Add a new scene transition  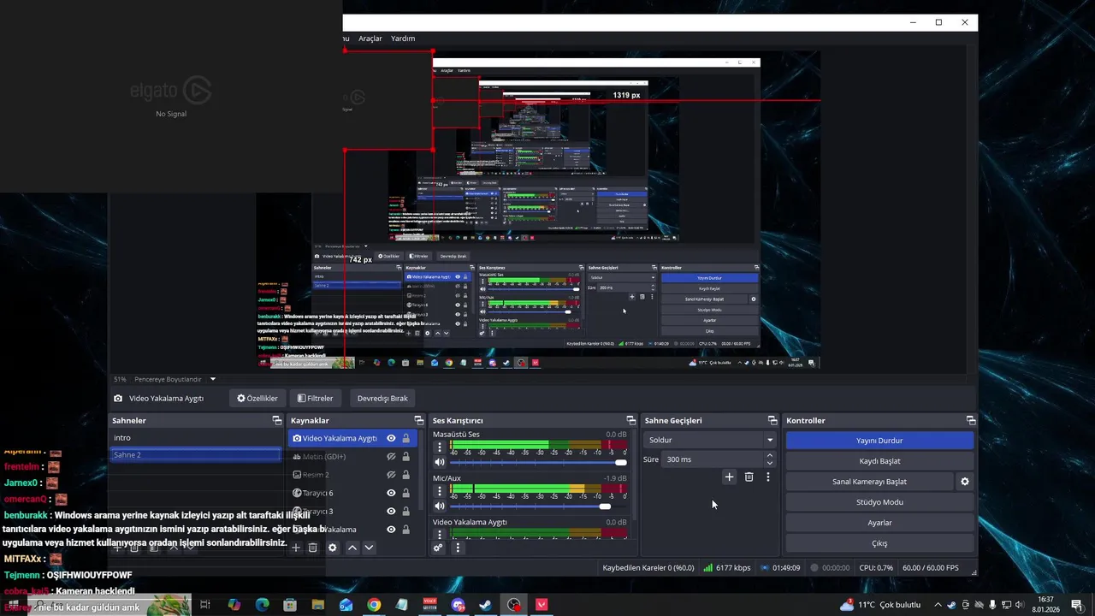click(729, 477)
